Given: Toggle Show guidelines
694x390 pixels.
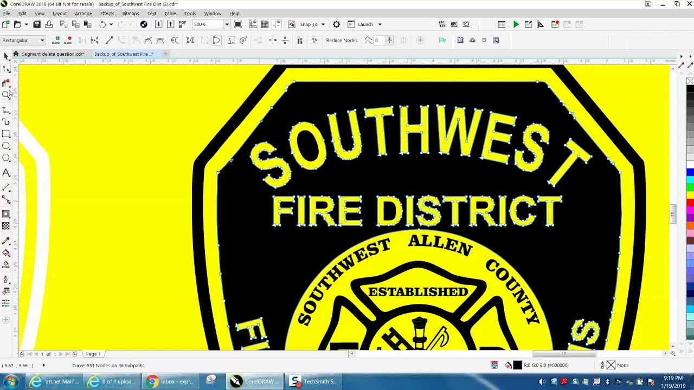Looking at the screenshot, I should point(277,24).
